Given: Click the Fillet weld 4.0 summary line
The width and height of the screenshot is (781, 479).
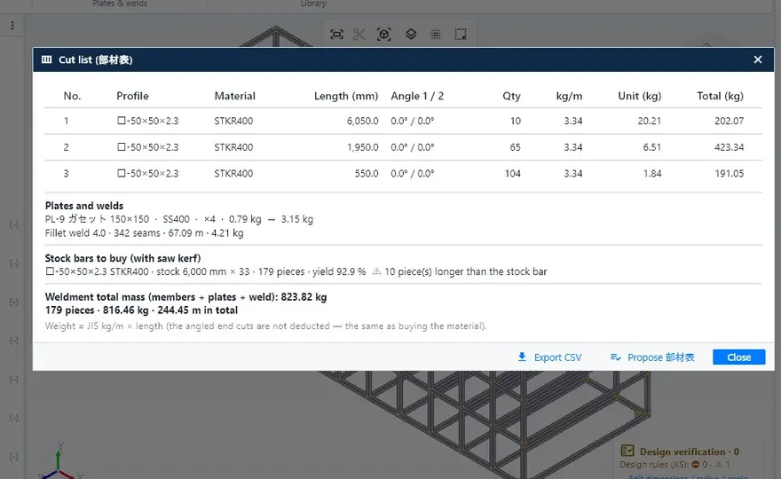Looking at the screenshot, I should (144, 233).
